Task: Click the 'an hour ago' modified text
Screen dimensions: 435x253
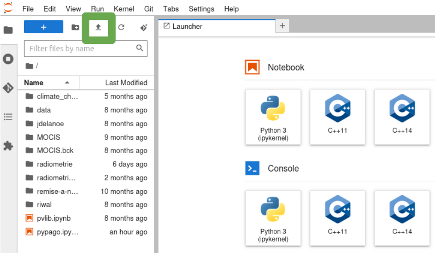Action: tap(129, 232)
